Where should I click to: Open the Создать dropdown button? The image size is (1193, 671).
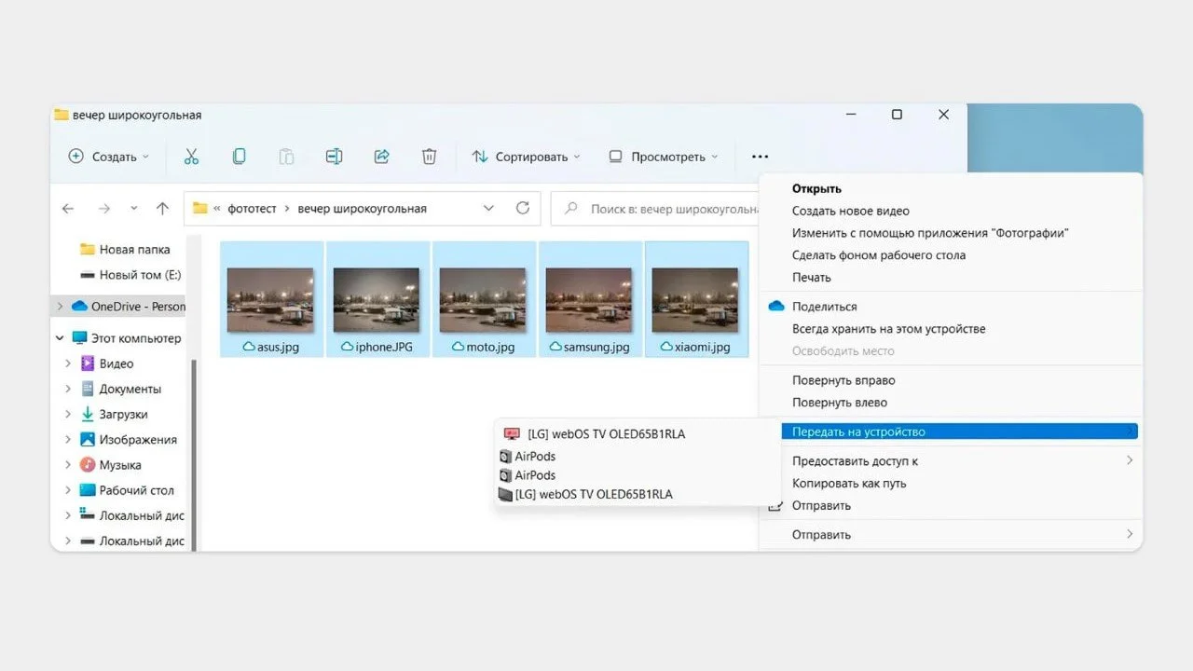coord(108,157)
